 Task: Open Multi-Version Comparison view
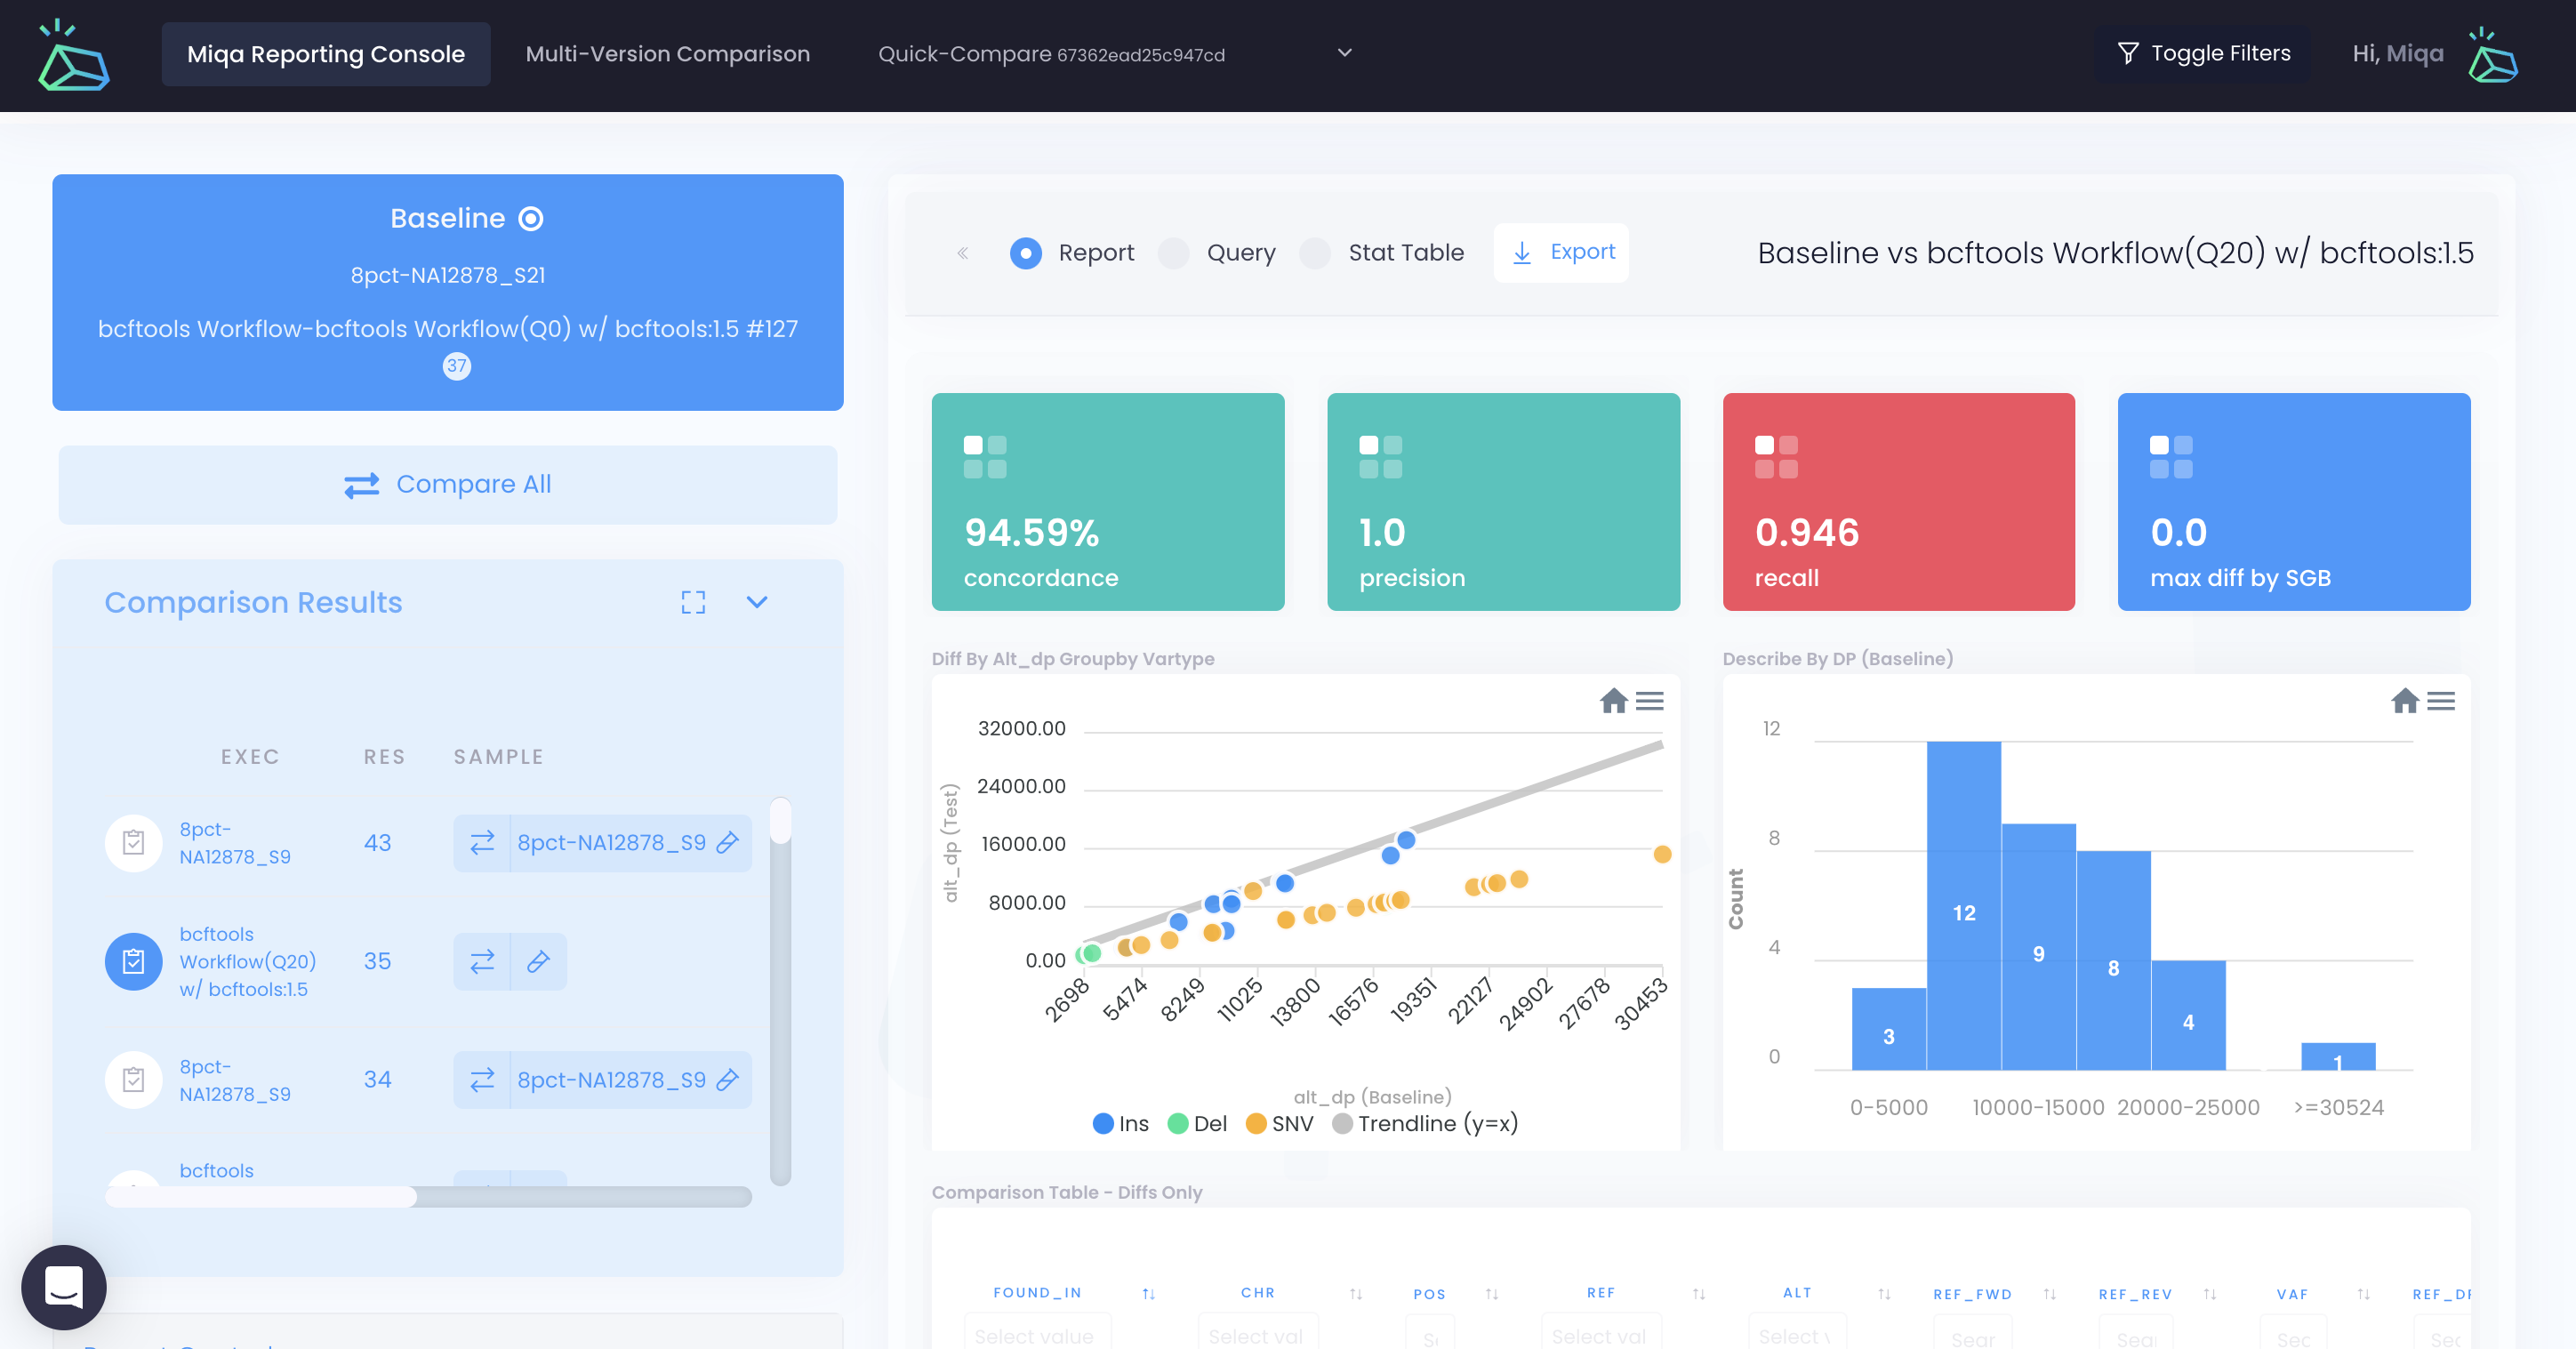pyautogui.click(x=667, y=53)
